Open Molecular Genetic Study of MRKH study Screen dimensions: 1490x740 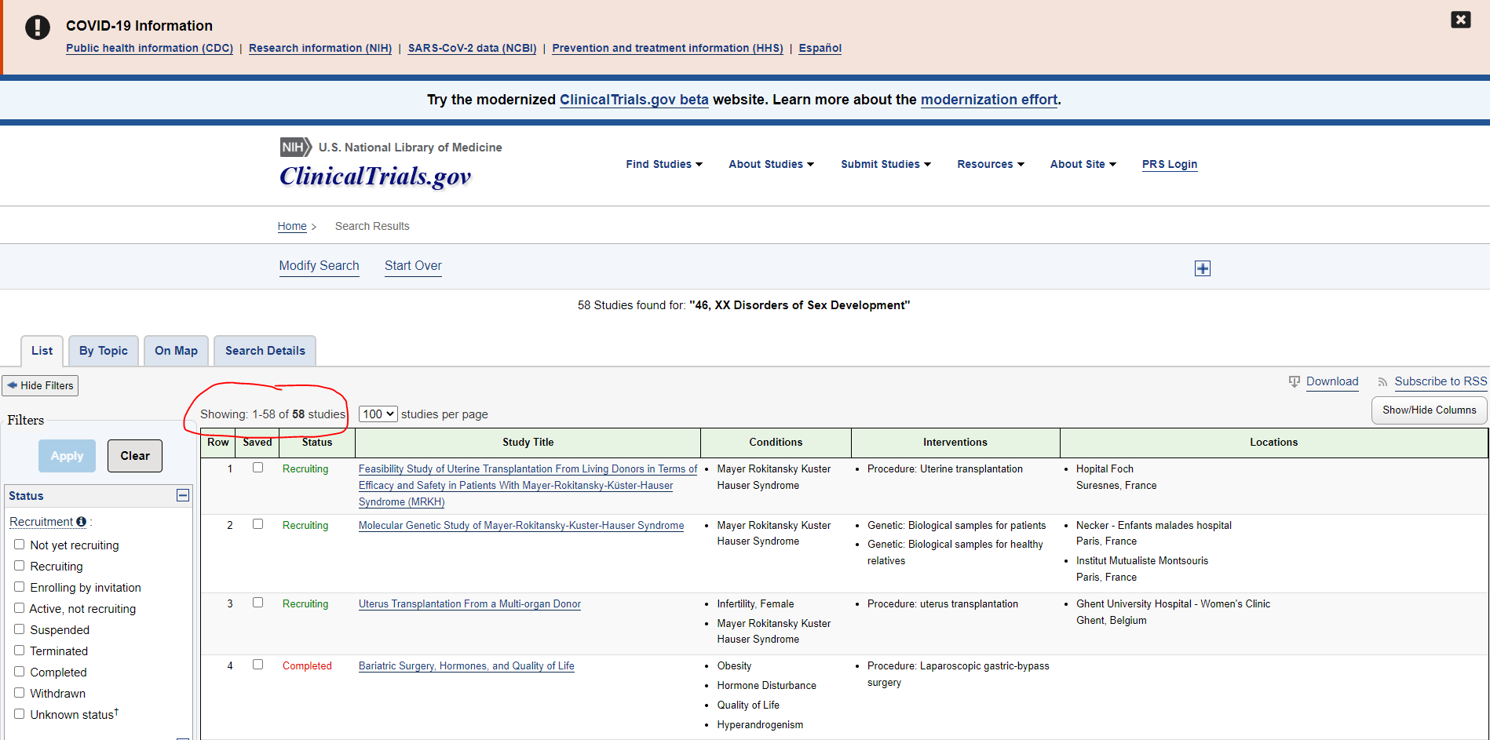521,525
